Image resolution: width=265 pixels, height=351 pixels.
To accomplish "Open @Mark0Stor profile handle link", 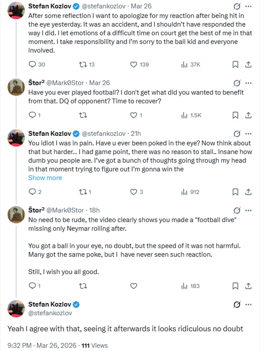I will pos(65,83).
